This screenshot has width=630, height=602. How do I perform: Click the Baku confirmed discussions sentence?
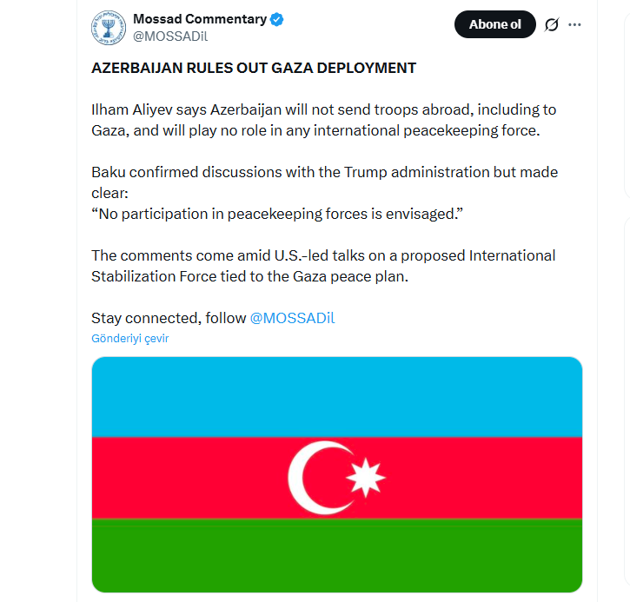click(x=324, y=172)
